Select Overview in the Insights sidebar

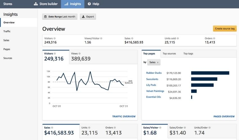click(x=19, y=22)
